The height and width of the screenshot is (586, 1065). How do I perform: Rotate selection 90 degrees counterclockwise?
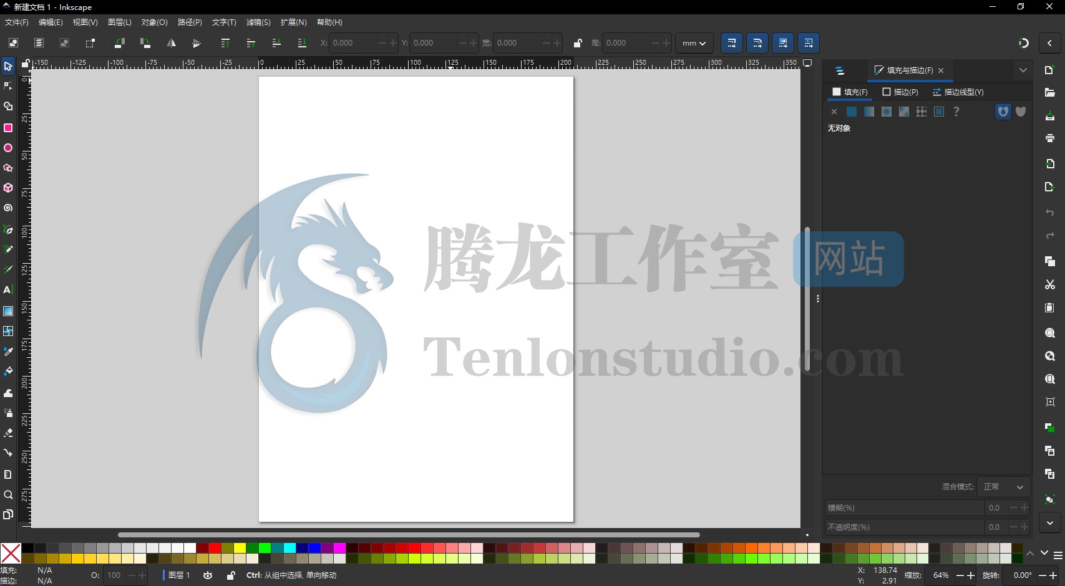[x=119, y=42]
